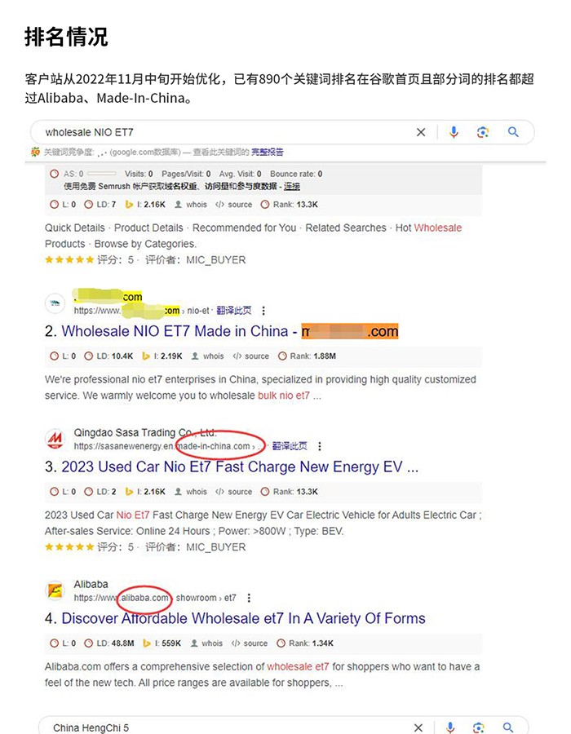Start voice search with the microphone icon

(454, 132)
